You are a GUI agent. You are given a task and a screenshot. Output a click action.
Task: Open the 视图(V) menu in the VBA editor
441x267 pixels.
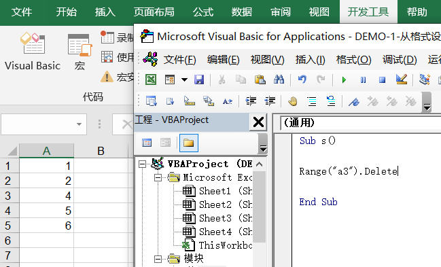267,60
